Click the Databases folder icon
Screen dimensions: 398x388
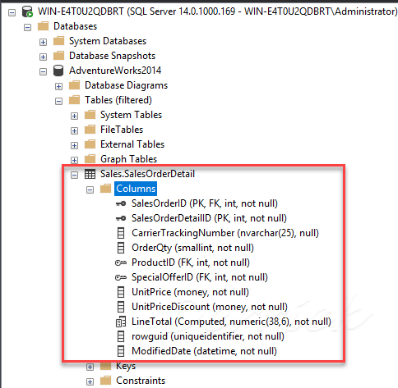point(43,26)
